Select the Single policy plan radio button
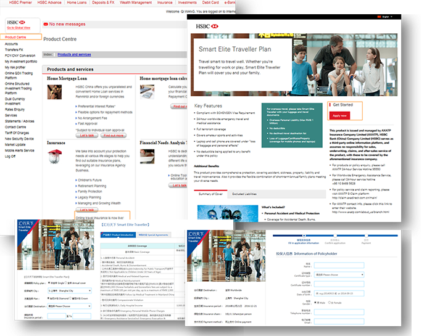This screenshot has height=336, width=448. click(49, 283)
